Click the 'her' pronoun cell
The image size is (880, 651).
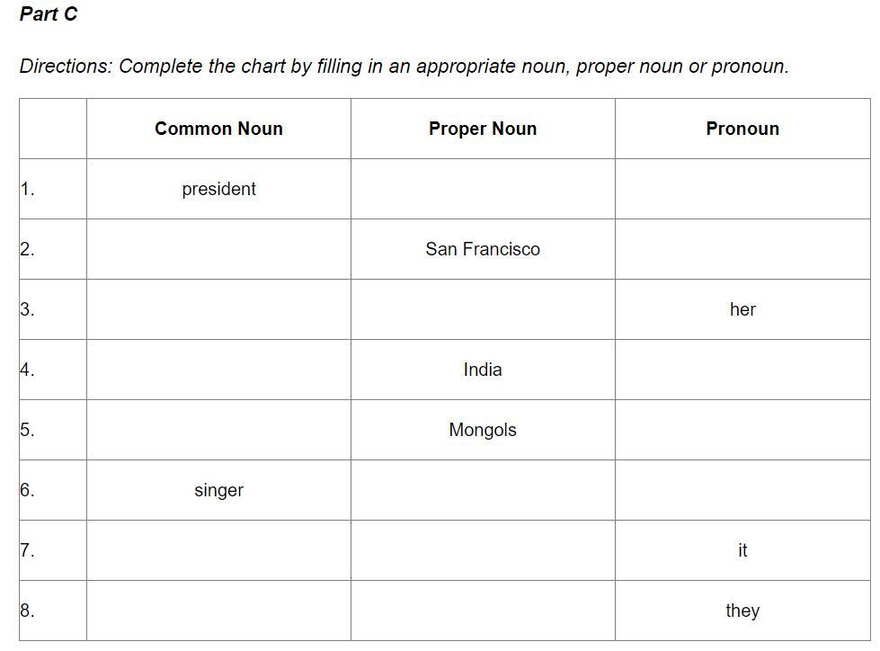742,309
